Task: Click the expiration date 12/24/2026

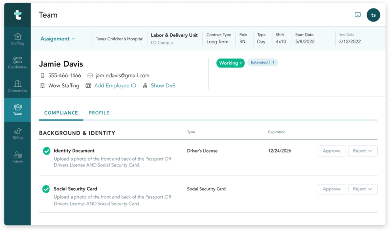Action: (x=280, y=151)
